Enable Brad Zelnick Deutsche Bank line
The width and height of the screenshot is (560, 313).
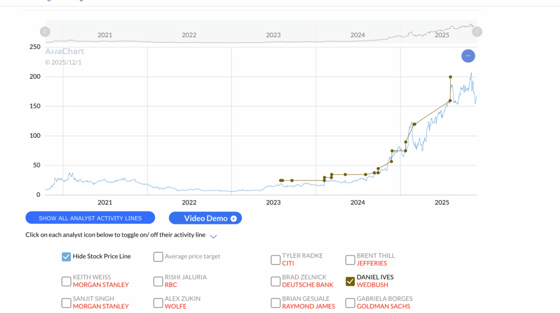(x=276, y=281)
